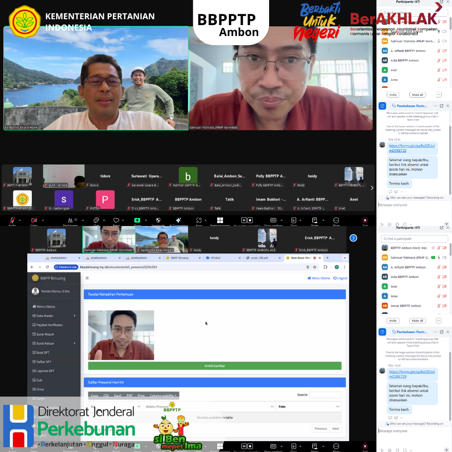
Task: Select the tidore participant tile
Action: click(105, 177)
